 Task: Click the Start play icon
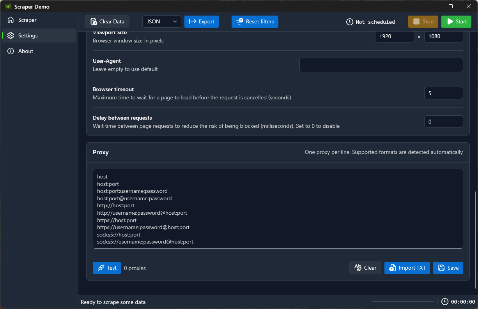point(450,21)
